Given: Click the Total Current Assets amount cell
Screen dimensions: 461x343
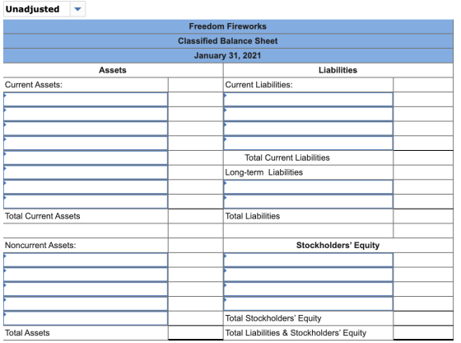Looking at the screenshot, I should coord(196,216).
